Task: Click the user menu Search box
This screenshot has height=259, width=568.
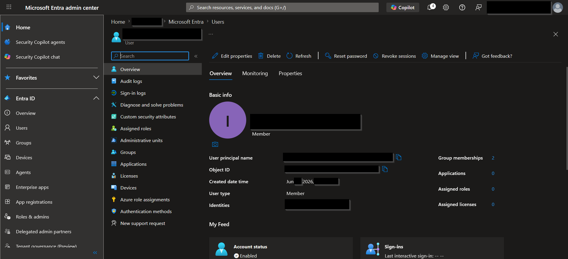Action: pos(150,56)
